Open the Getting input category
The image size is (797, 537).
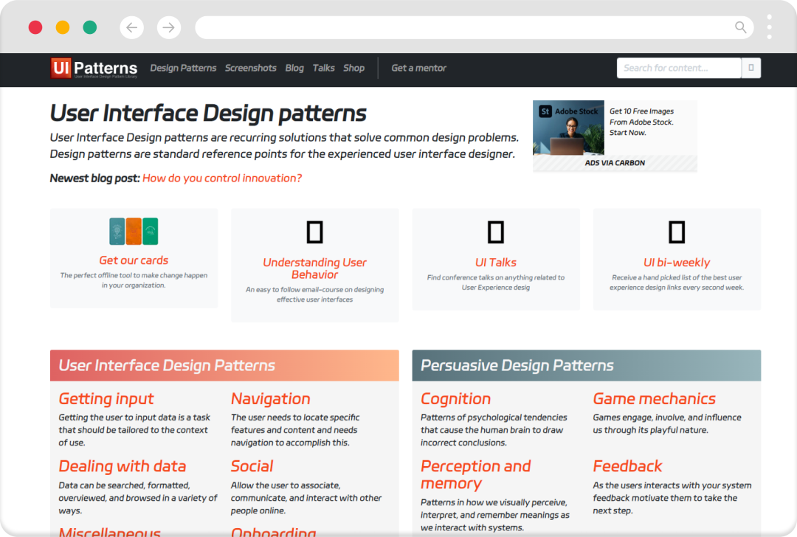[106, 399]
